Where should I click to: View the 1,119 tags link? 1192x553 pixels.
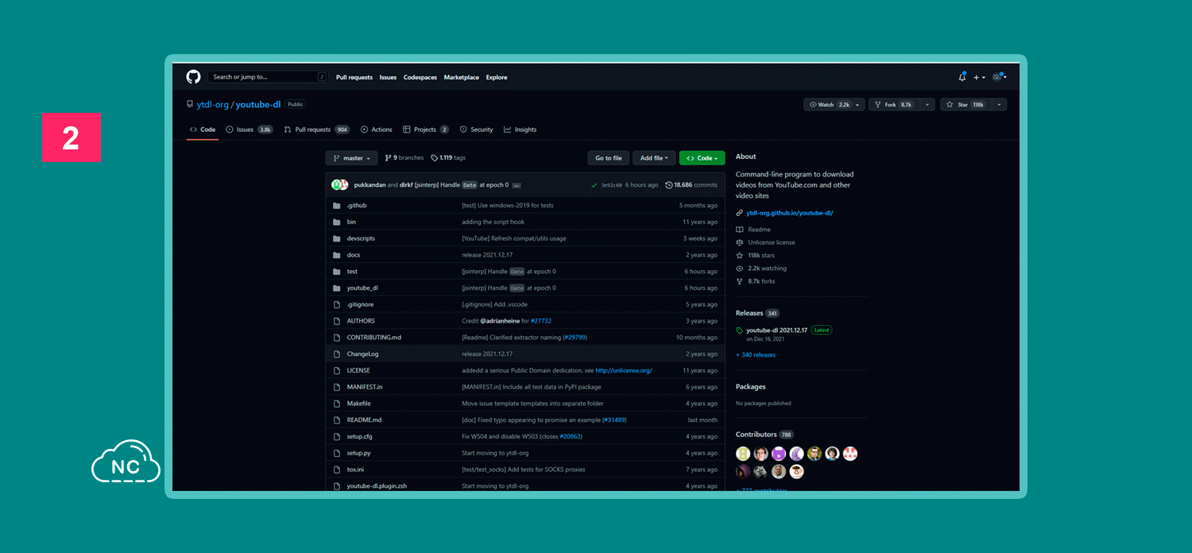point(448,158)
